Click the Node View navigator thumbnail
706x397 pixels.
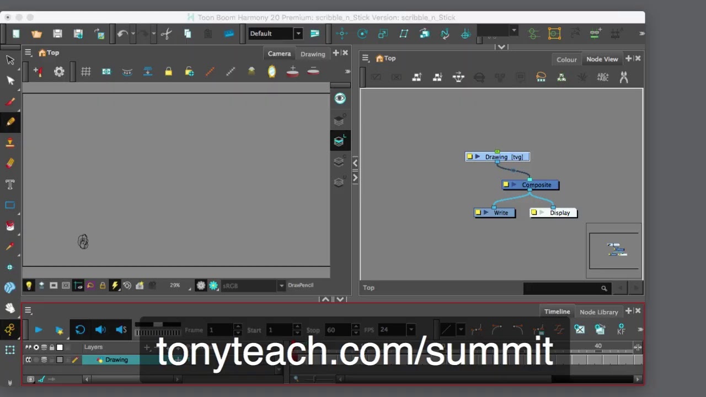(x=614, y=251)
